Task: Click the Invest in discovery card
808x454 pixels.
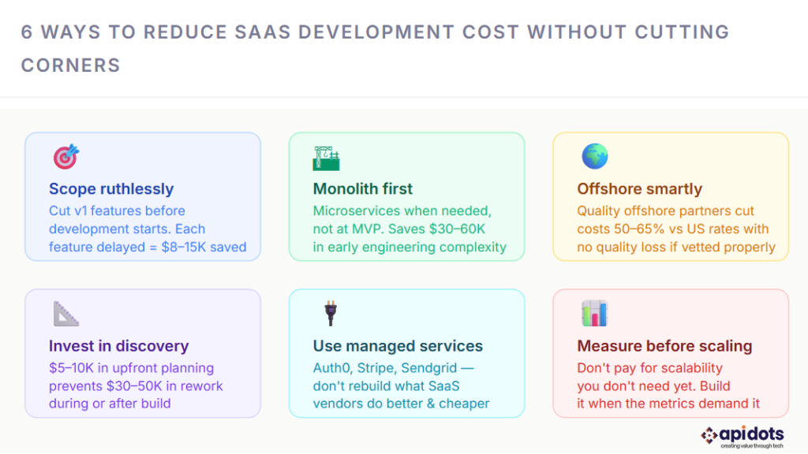Action: click(x=143, y=353)
